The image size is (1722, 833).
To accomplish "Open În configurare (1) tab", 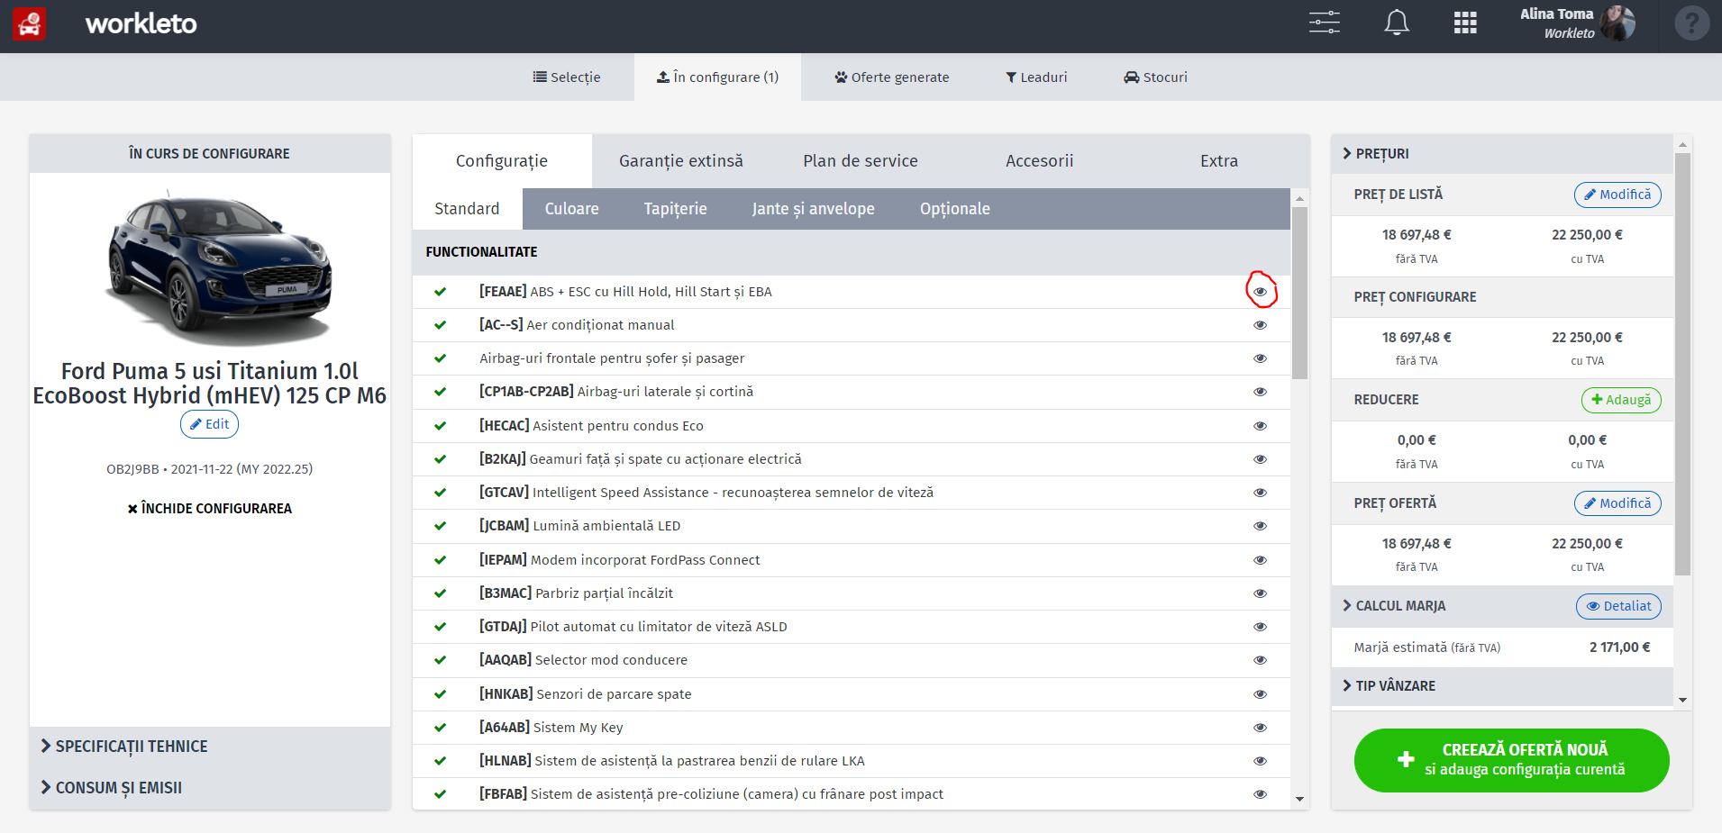I will pos(717,77).
